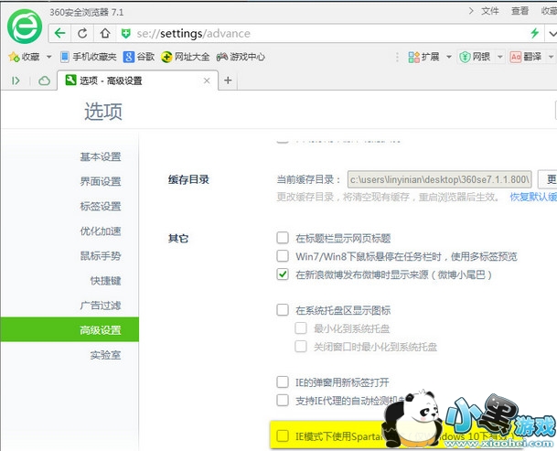This screenshot has width=557, height=451.
Task: Click the 网银 shield button
Action: tap(475, 57)
